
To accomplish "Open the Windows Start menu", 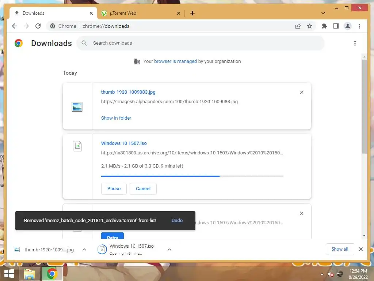I will click(9, 274).
